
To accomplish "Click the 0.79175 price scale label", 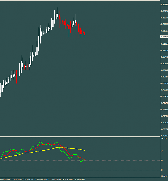I will (x=165, y=103).
